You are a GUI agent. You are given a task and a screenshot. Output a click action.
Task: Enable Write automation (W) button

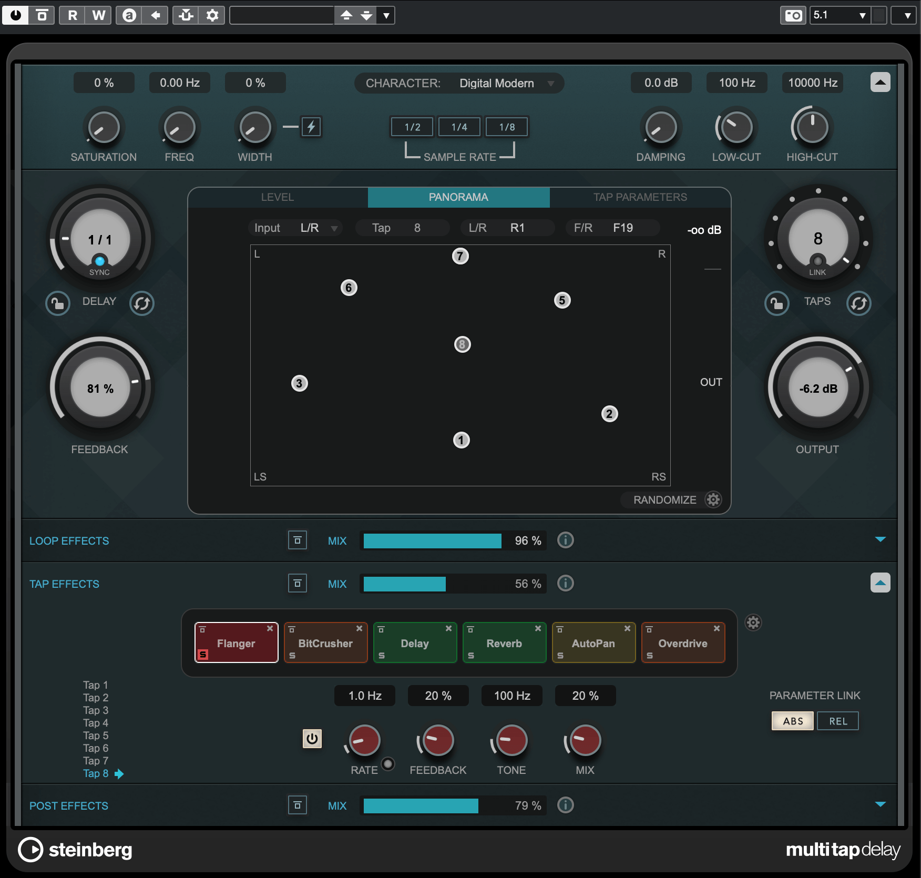pos(98,15)
